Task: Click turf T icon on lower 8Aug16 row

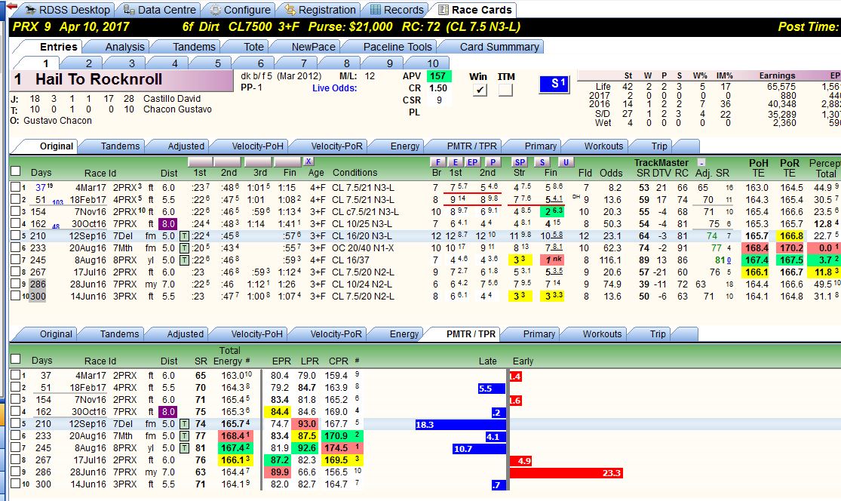Action: tap(184, 448)
